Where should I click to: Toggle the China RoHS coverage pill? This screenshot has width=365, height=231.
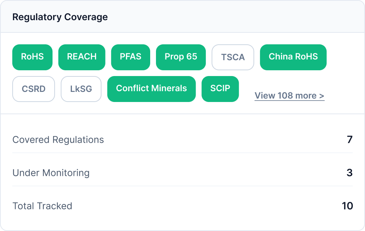293,57
